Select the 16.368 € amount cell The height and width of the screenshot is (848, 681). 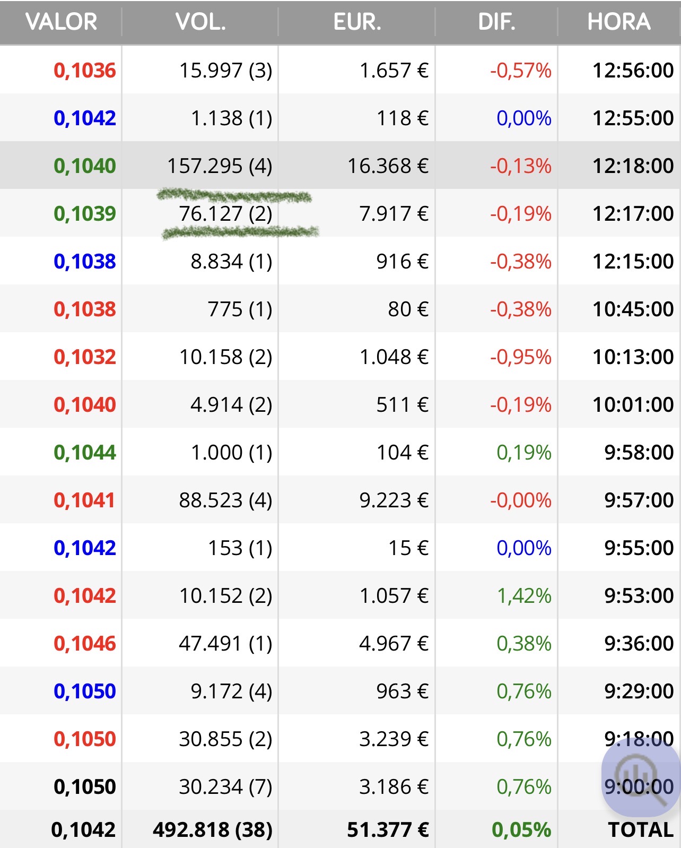coord(388,166)
